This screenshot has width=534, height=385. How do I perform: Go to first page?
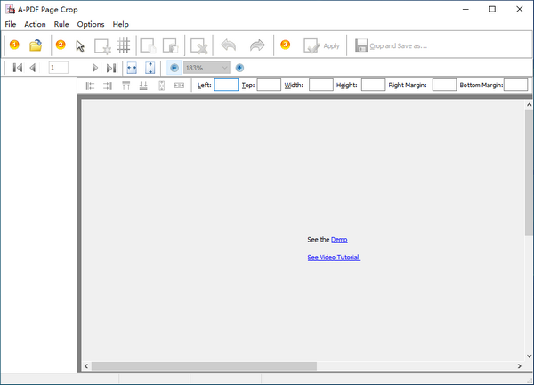coord(18,68)
